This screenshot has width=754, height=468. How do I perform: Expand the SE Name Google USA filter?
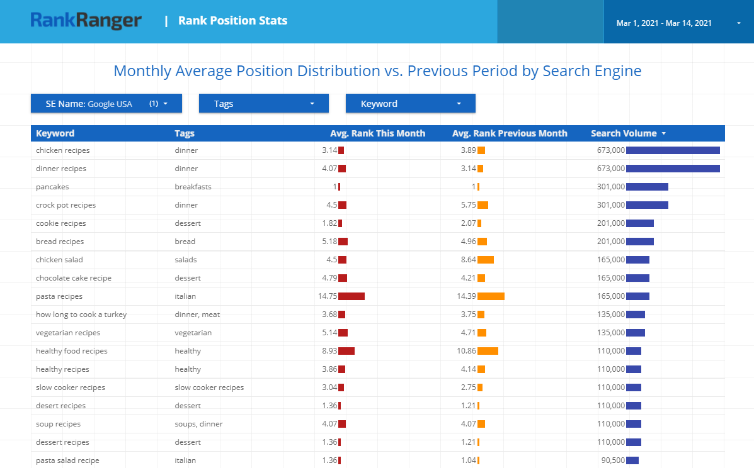106,104
